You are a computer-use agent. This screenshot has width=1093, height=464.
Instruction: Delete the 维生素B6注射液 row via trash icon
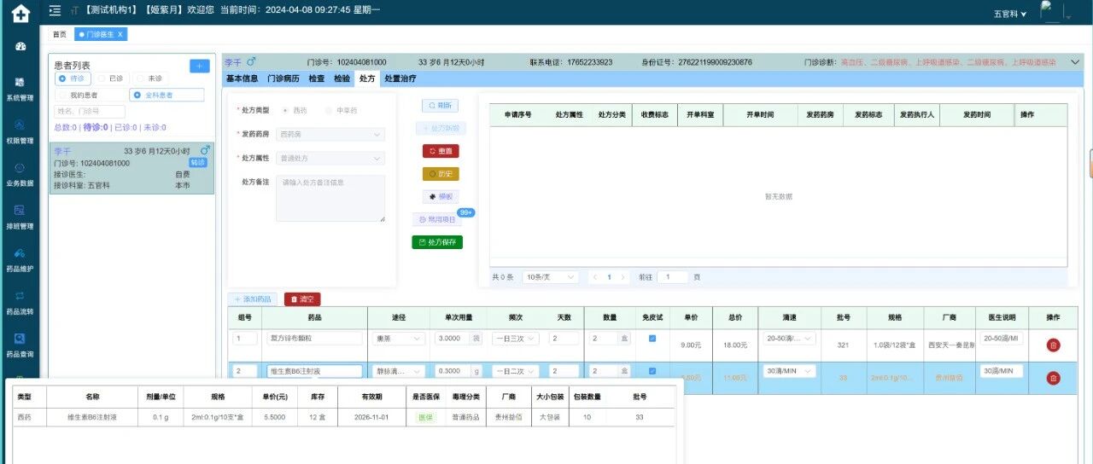pos(1053,378)
